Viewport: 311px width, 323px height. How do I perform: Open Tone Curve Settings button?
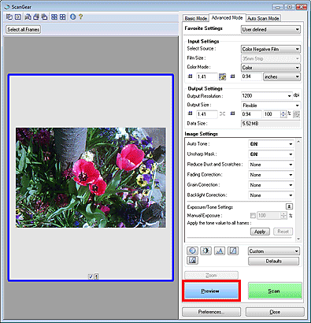click(233, 251)
